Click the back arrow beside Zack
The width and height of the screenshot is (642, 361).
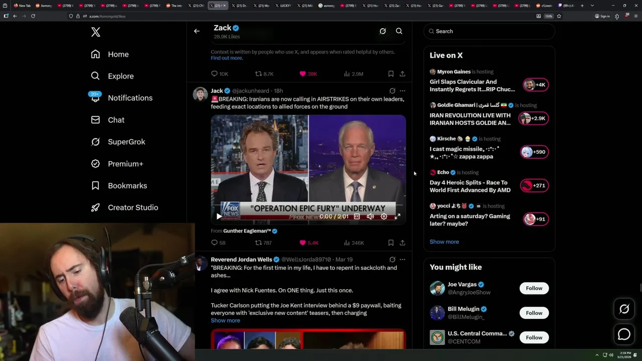[x=197, y=31]
